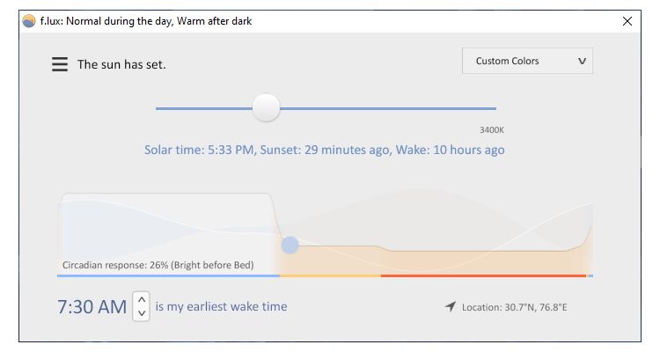Click the color temperature slider handle

[x=266, y=108]
